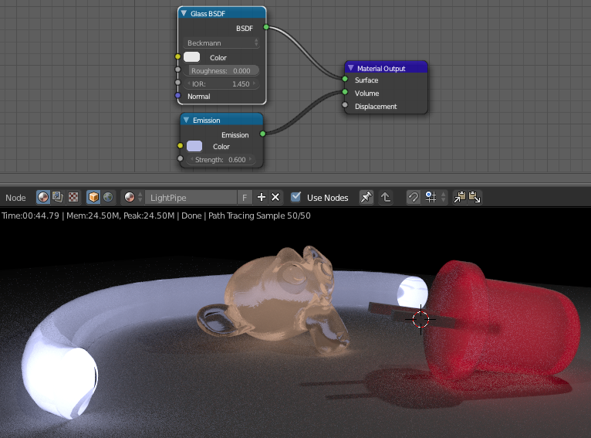This screenshot has width=591, height=438.
Task: Click the 3D cursor in render view
Action: click(420, 320)
